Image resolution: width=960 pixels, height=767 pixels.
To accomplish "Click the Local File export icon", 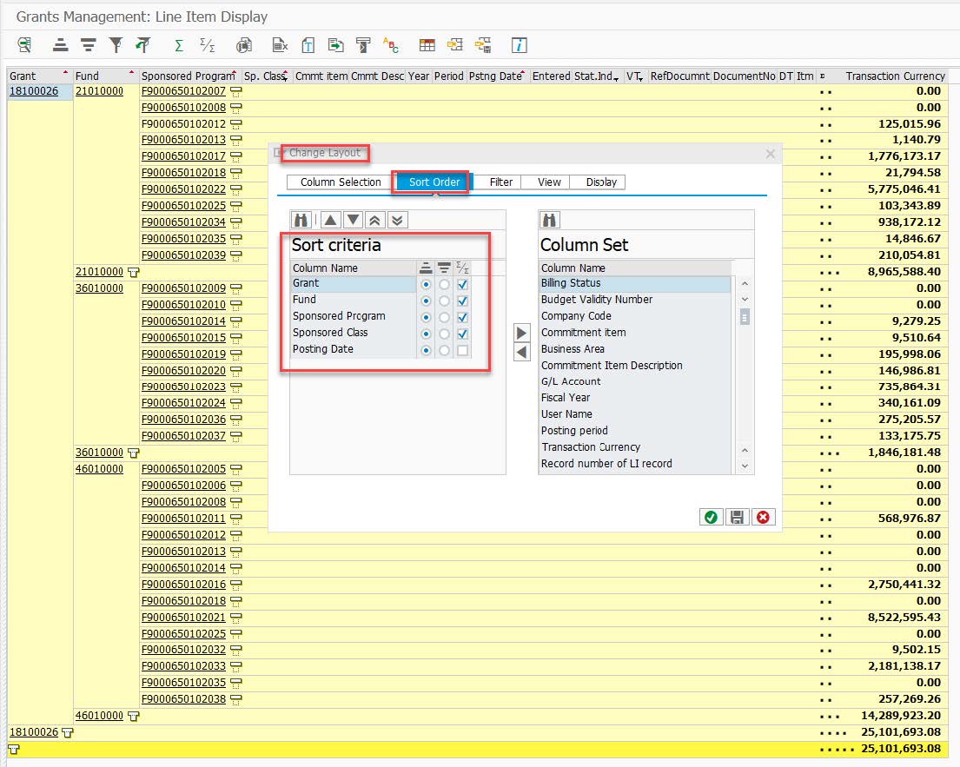I will (x=335, y=44).
